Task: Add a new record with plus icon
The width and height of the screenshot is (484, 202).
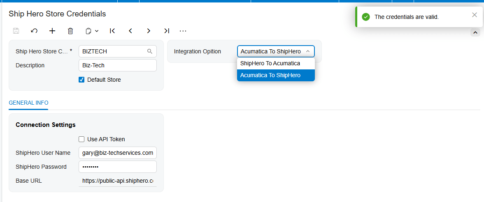Action: point(53,31)
